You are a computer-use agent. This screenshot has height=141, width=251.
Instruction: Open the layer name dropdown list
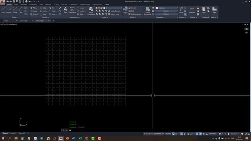point(121,8)
